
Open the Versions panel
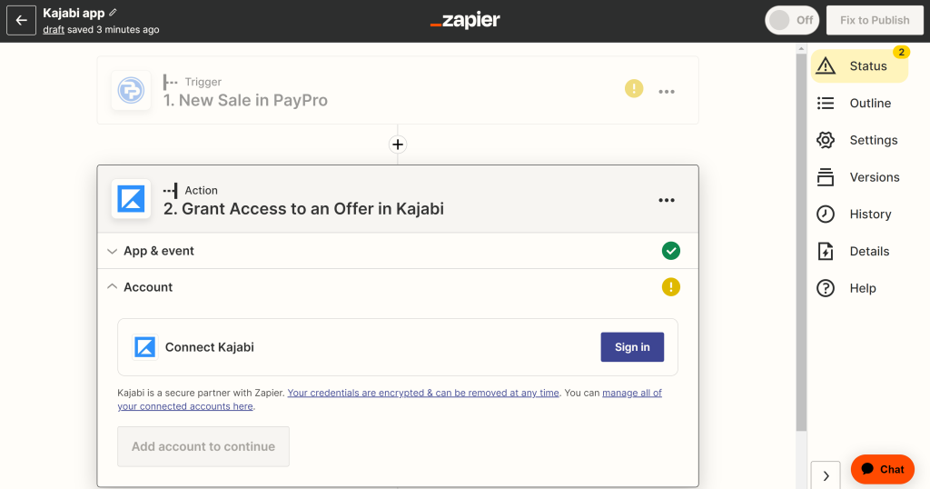(859, 177)
